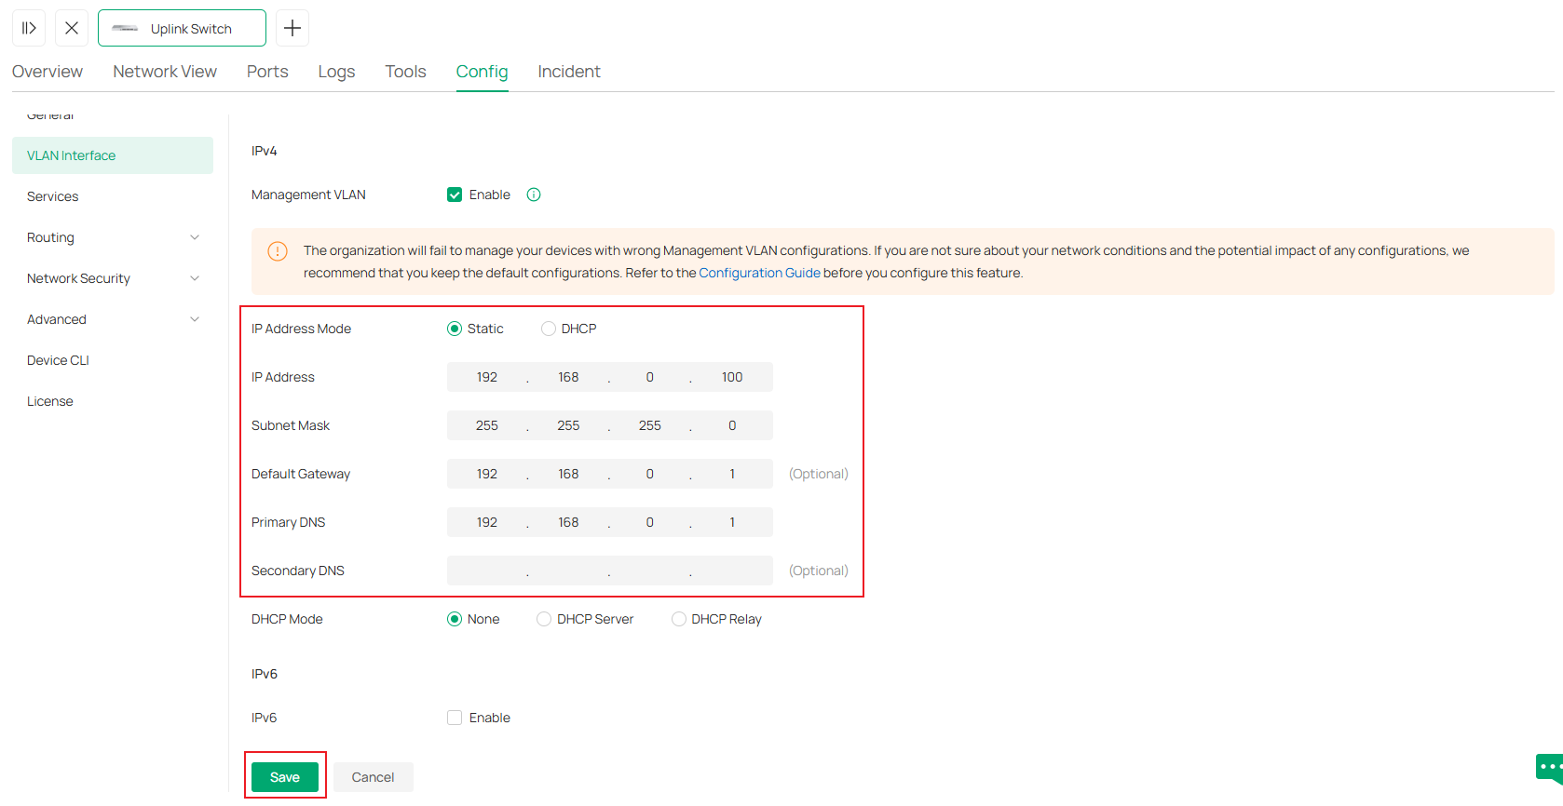
Task: Save the VLAN interface settings
Action: coord(285,777)
